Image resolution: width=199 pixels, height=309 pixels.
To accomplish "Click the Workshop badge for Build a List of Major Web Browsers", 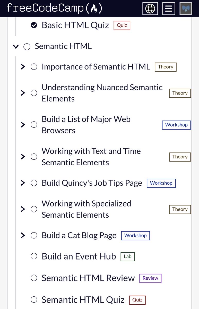I will (176, 125).
